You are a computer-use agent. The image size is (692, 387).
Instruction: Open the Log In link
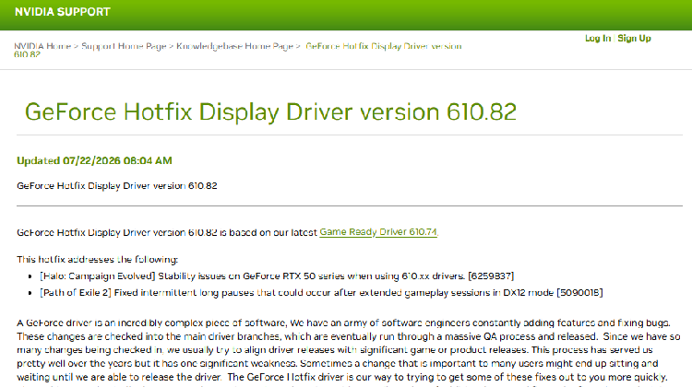click(598, 39)
